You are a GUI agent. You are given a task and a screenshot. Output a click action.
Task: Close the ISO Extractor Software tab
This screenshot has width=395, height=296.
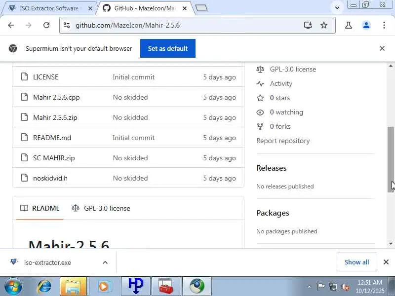(90, 8)
